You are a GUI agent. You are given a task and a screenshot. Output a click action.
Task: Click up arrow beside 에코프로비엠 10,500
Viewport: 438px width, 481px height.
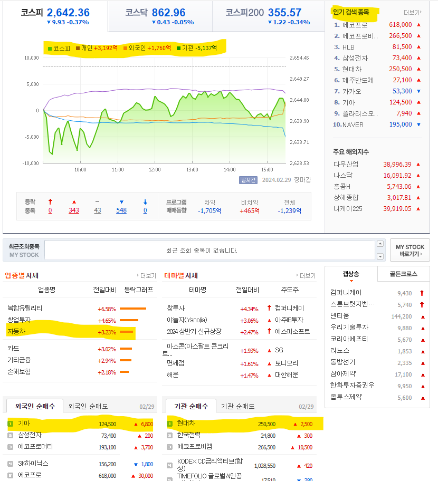[x=292, y=448]
